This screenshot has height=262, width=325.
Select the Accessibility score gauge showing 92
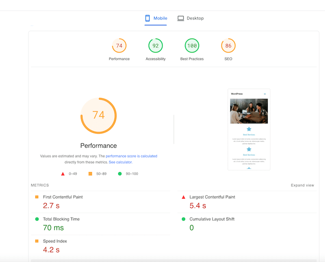[x=155, y=46]
